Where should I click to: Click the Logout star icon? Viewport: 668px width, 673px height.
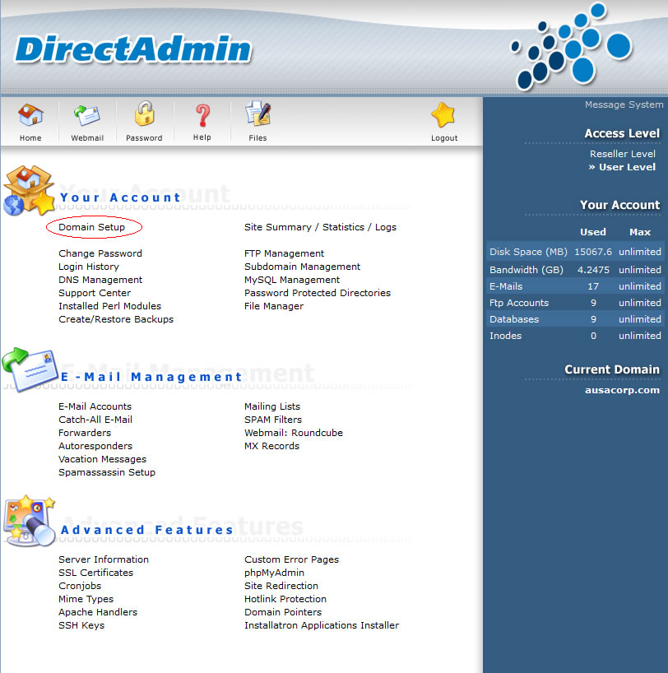(443, 116)
